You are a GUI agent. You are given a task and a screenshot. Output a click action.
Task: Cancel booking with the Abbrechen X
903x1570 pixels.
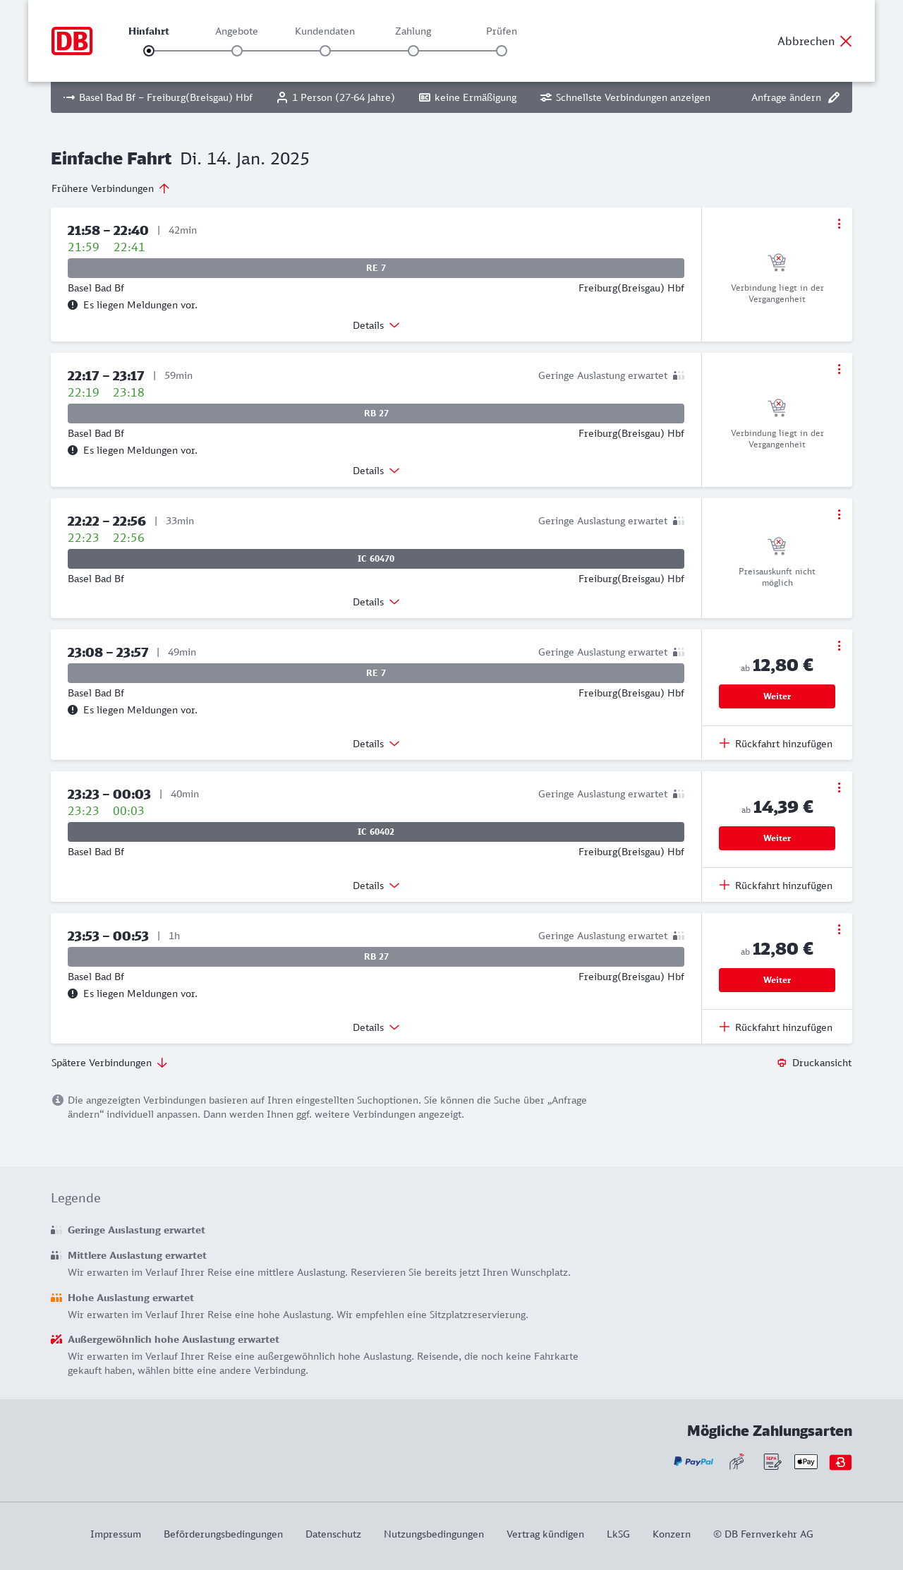click(x=846, y=41)
